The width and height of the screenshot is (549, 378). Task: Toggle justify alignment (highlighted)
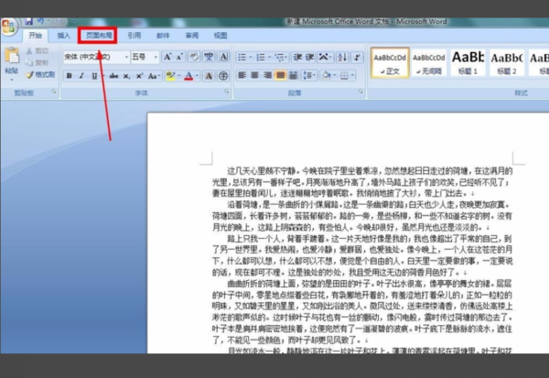point(280,75)
